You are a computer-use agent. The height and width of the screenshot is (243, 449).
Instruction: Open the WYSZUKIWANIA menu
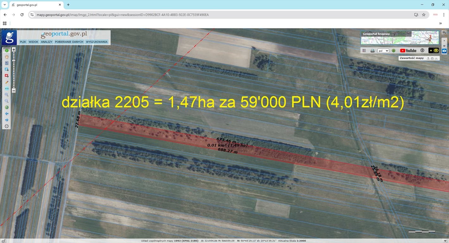[x=97, y=42]
